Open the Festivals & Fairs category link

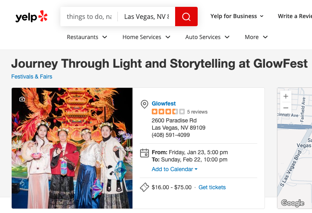tap(32, 77)
